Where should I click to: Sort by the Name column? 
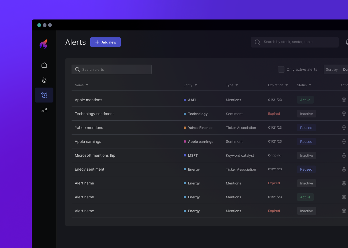click(81, 85)
